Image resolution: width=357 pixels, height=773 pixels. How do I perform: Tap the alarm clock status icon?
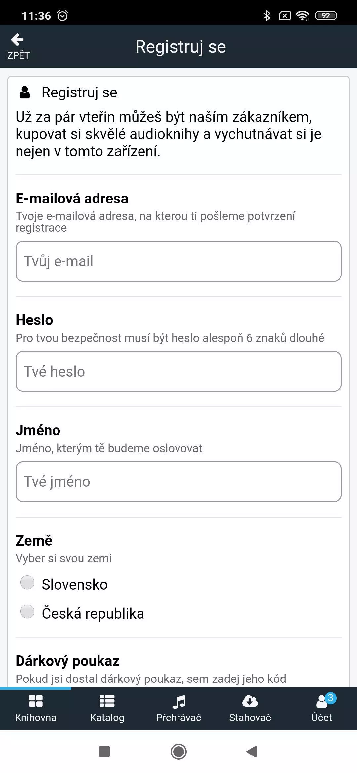coord(62,16)
